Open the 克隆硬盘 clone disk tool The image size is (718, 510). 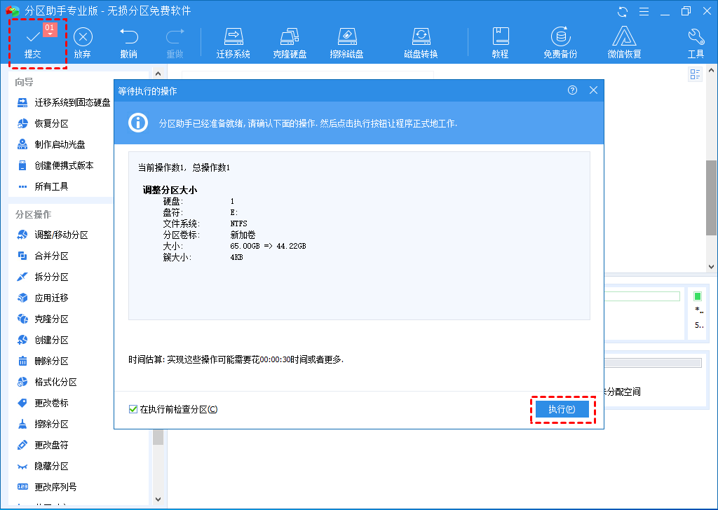pyautogui.click(x=290, y=43)
